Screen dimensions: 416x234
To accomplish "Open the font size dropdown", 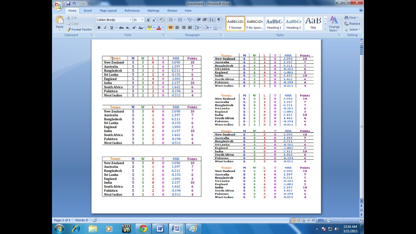I will (x=142, y=20).
